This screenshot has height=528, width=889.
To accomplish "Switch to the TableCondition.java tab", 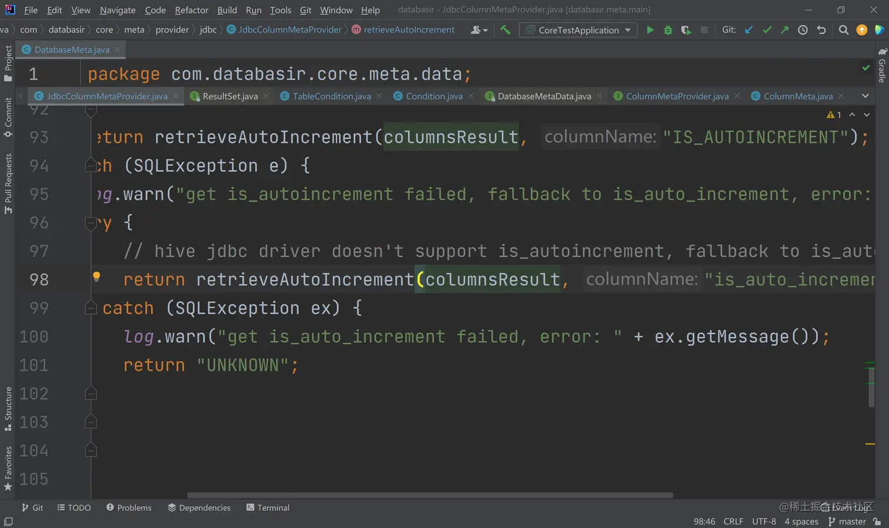I will (x=332, y=96).
